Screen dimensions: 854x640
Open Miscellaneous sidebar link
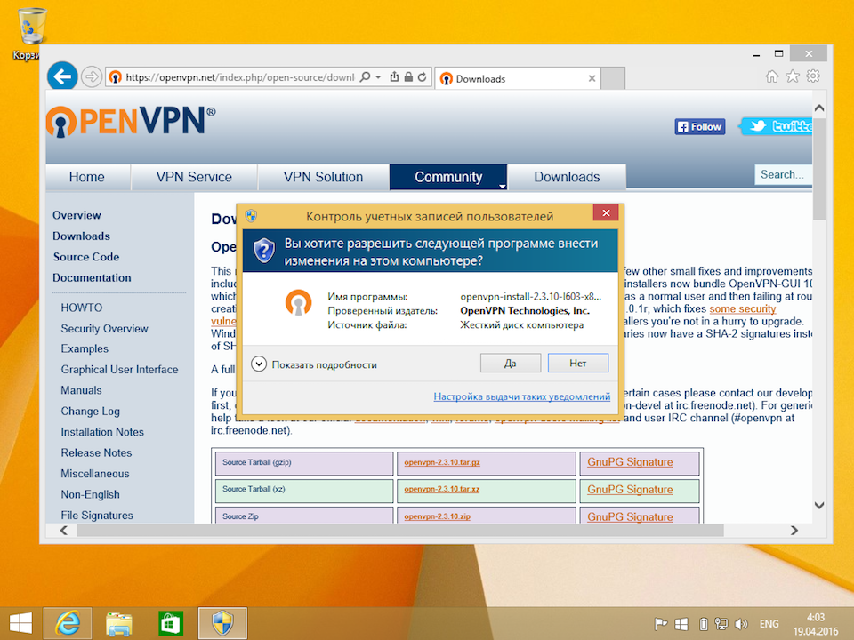click(x=95, y=474)
